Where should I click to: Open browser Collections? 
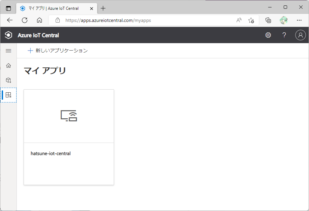point(268,20)
